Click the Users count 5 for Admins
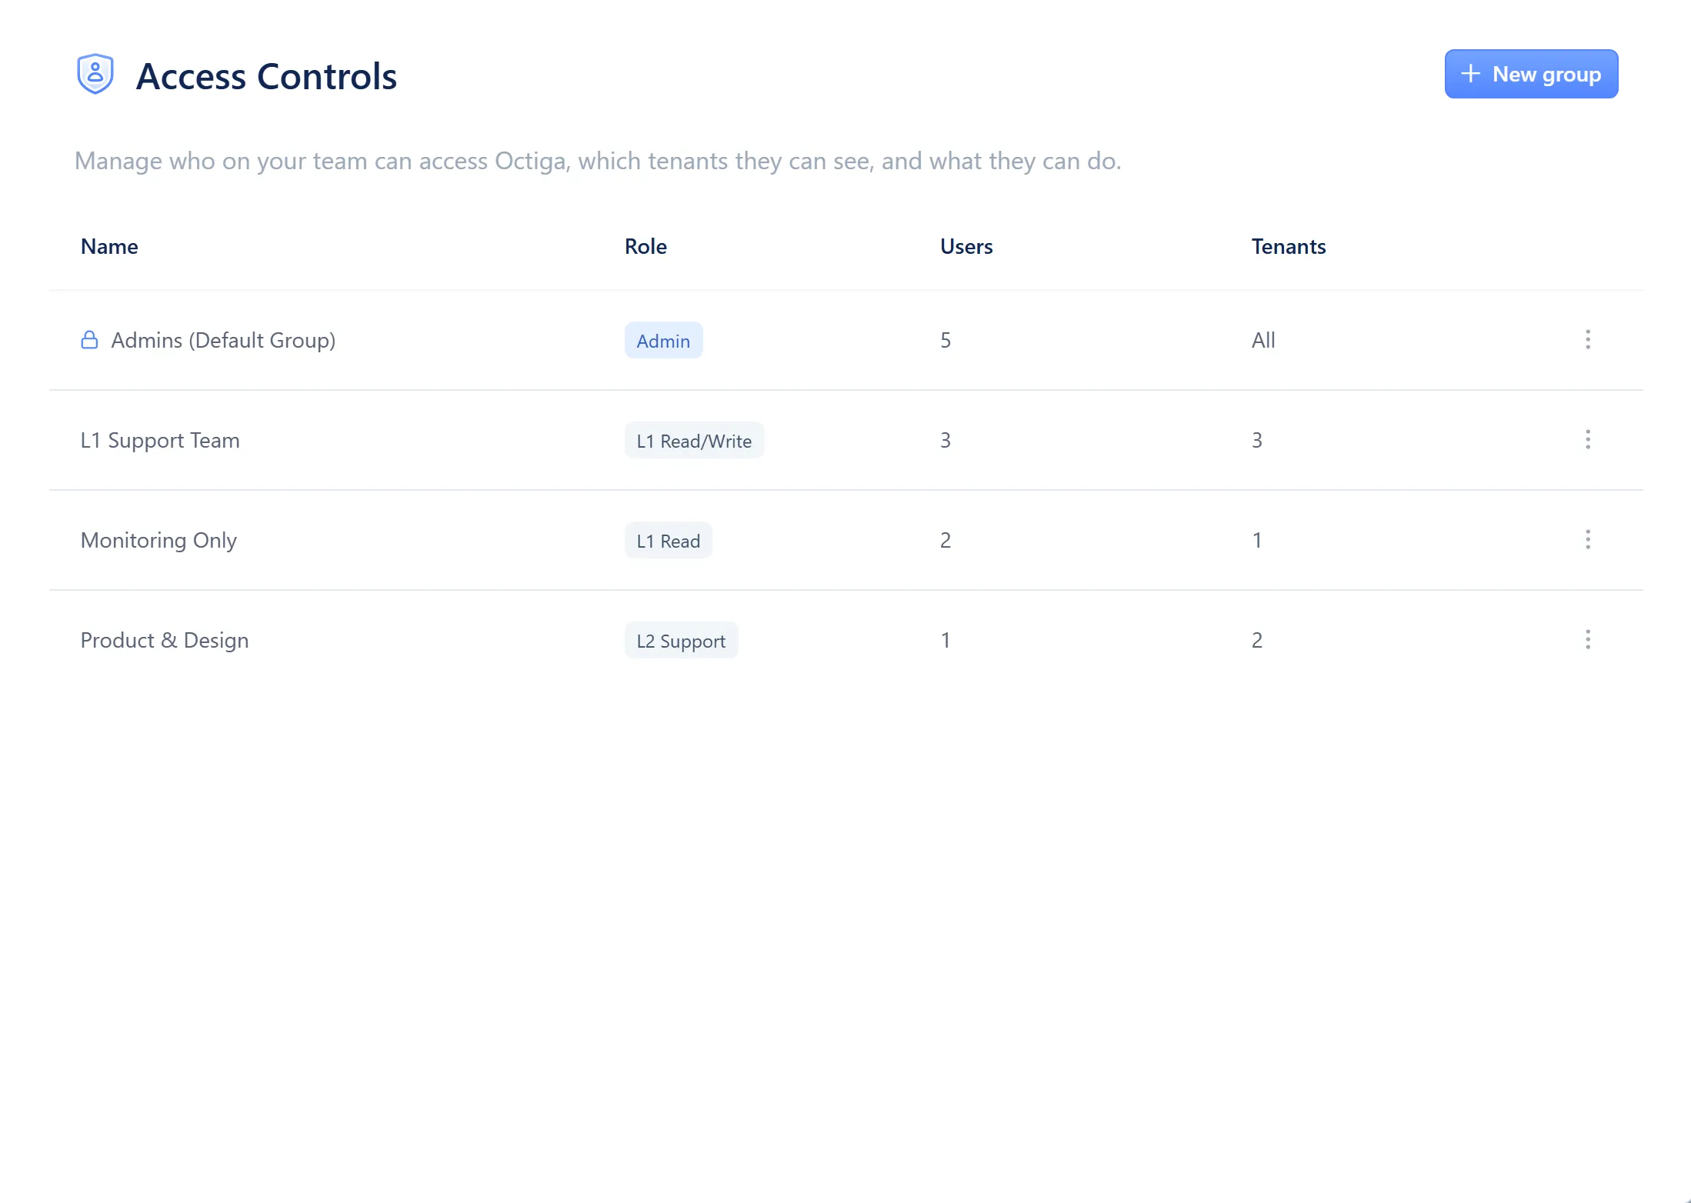 tap(946, 340)
